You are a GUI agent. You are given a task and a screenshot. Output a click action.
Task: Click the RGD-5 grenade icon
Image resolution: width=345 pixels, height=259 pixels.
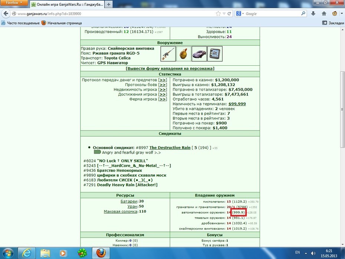[184, 54]
